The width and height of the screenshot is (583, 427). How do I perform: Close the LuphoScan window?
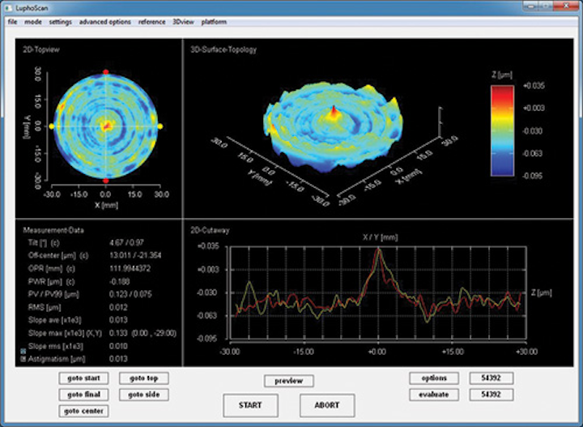[x=565, y=6]
